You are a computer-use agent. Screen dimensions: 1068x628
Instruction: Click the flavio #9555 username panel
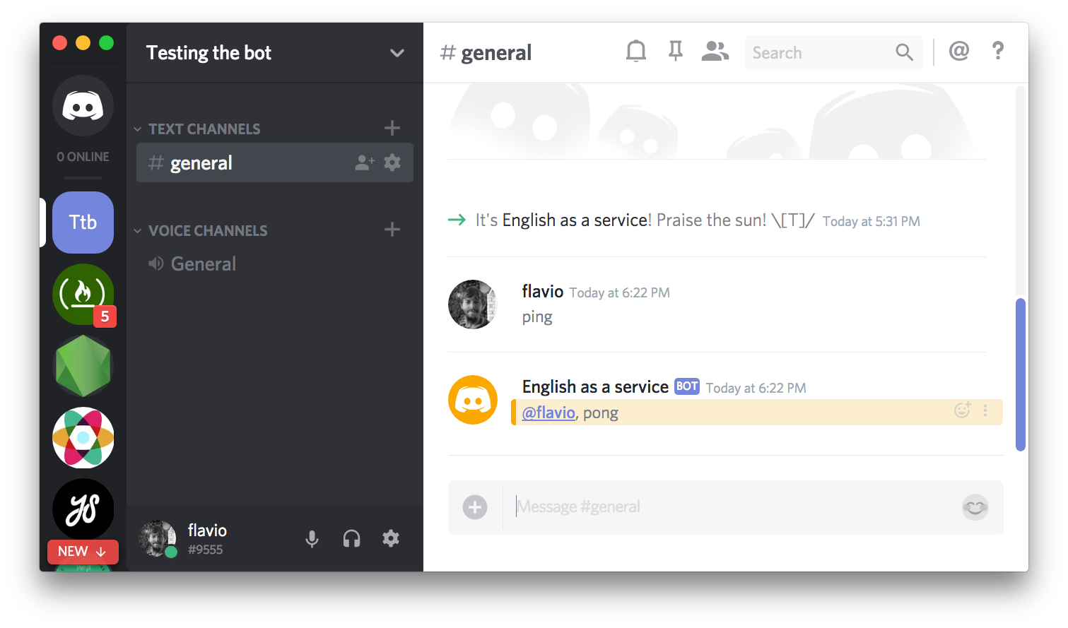(207, 539)
